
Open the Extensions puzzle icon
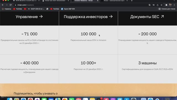(166, 5)
